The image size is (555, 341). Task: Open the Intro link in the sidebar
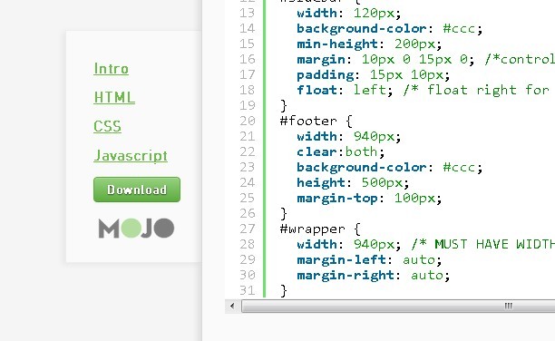tap(111, 68)
